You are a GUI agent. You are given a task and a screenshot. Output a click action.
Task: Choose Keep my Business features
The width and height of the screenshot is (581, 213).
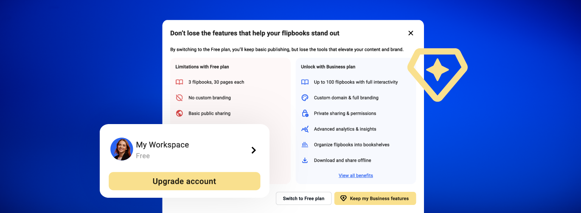(x=375, y=199)
